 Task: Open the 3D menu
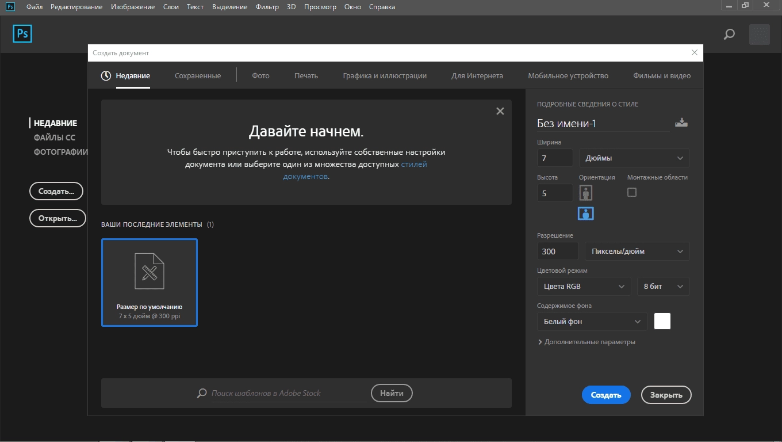(291, 7)
